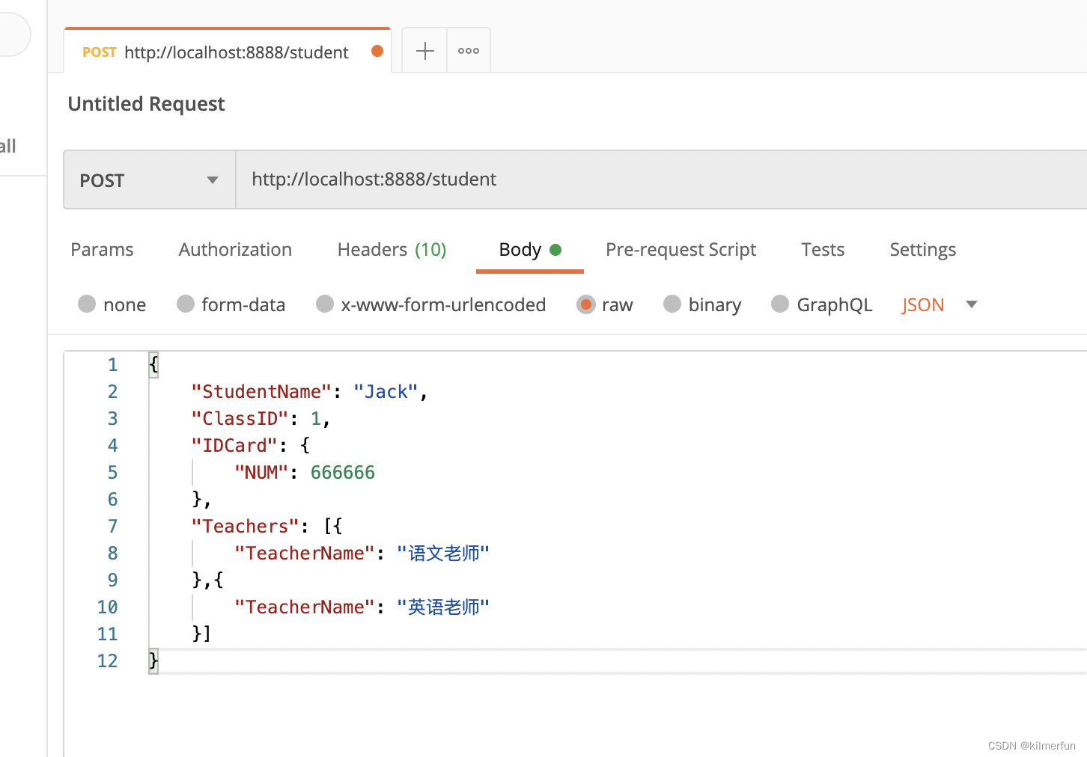
Task: Click the "Teachers" key on line 7
Action: (245, 526)
